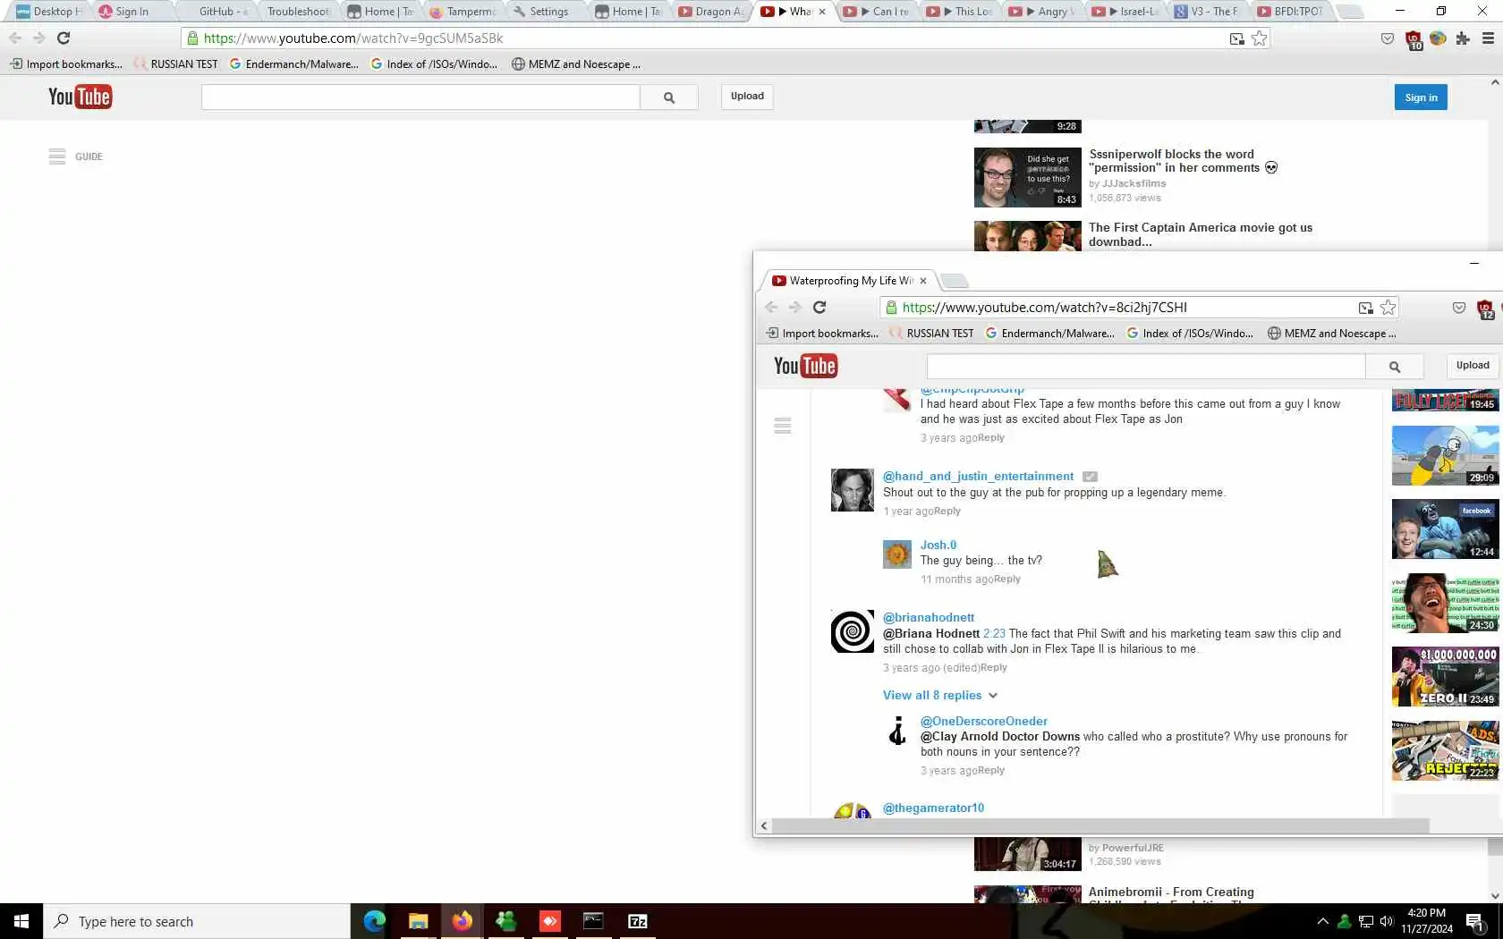The height and width of the screenshot is (939, 1503).
Task: Jump to the 2:23 timestamp link
Action: click(994, 634)
